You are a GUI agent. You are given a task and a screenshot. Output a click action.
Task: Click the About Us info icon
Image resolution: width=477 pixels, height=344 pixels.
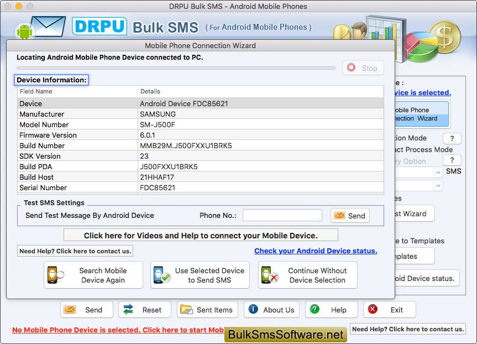[253, 309]
